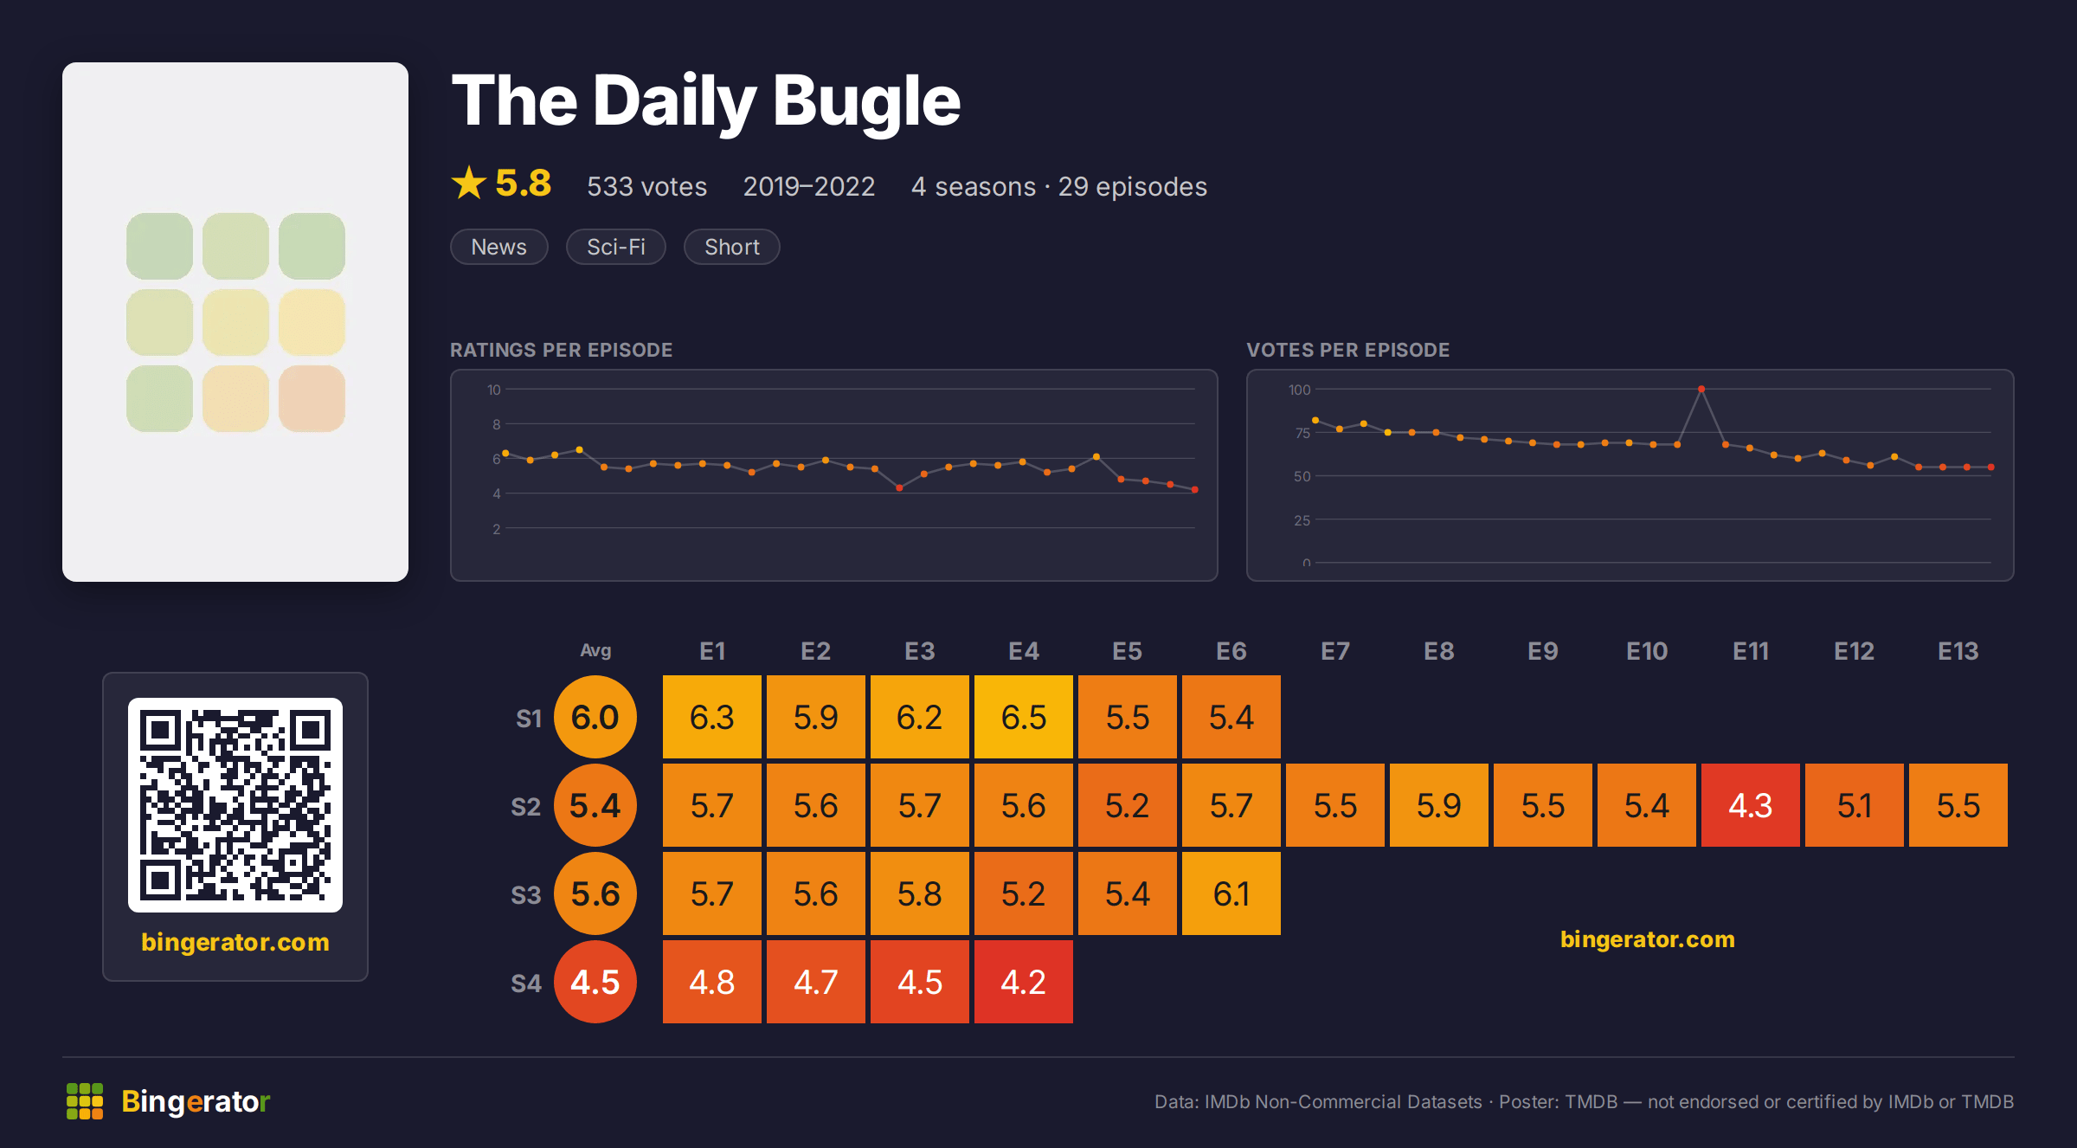The height and width of the screenshot is (1148, 2077).
Task: Click the S3 E6 rating 6.1 cell
Action: tap(1231, 893)
